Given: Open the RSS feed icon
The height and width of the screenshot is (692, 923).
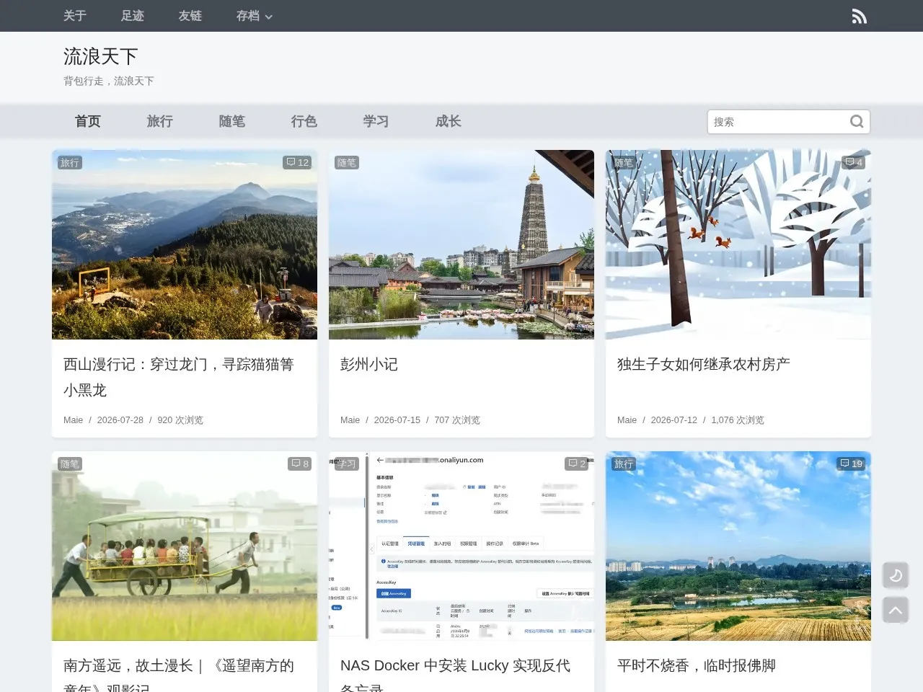Looking at the screenshot, I should (x=859, y=16).
